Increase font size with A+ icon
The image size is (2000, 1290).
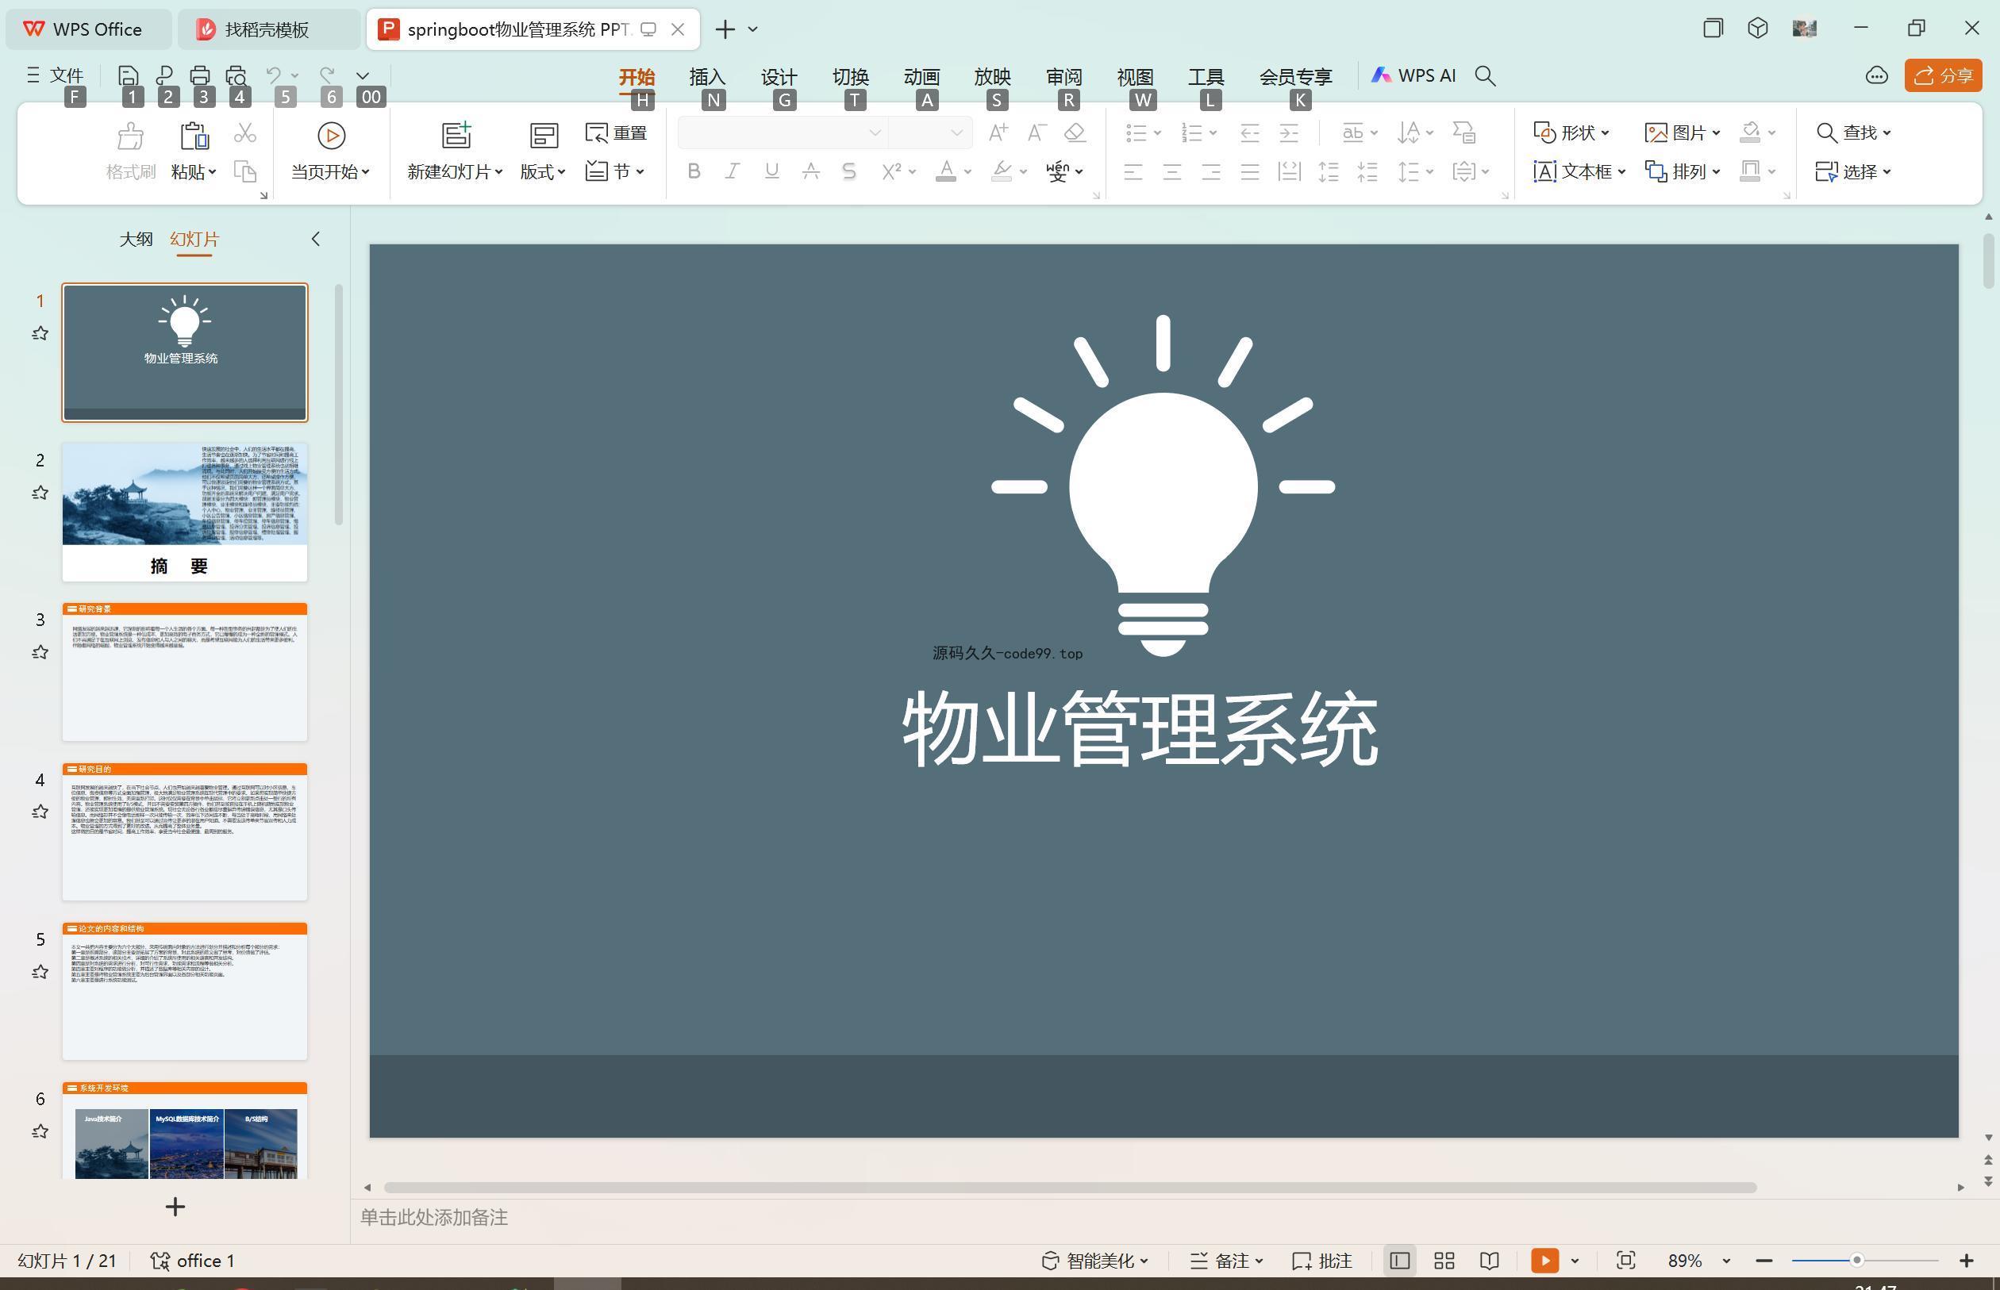click(998, 132)
